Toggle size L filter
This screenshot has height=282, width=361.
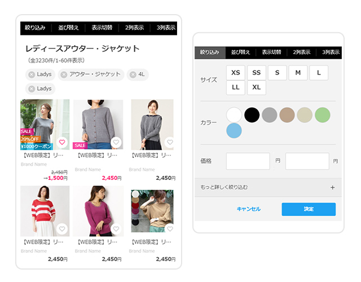point(319,73)
